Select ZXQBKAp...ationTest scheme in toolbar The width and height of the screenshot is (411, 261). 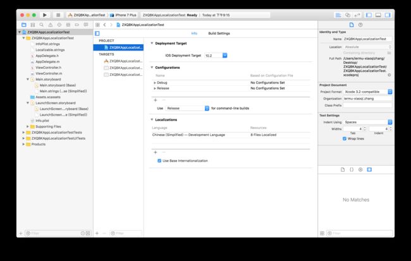click(x=87, y=15)
